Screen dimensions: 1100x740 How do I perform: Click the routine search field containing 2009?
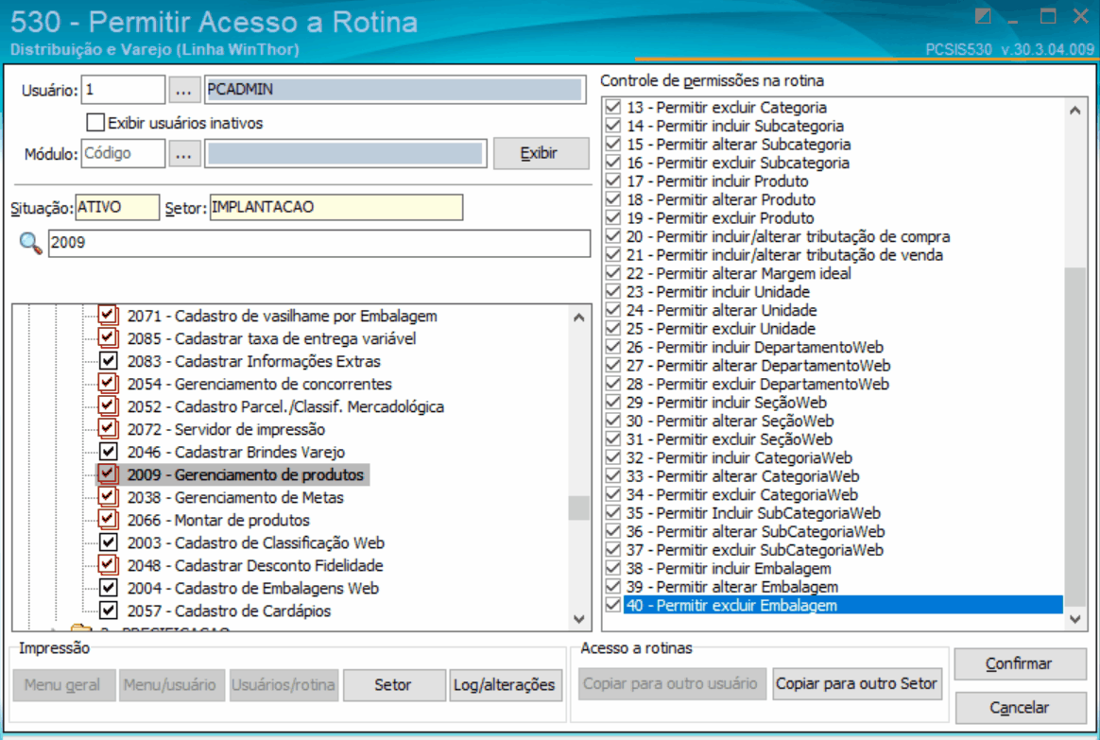pos(319,244)
